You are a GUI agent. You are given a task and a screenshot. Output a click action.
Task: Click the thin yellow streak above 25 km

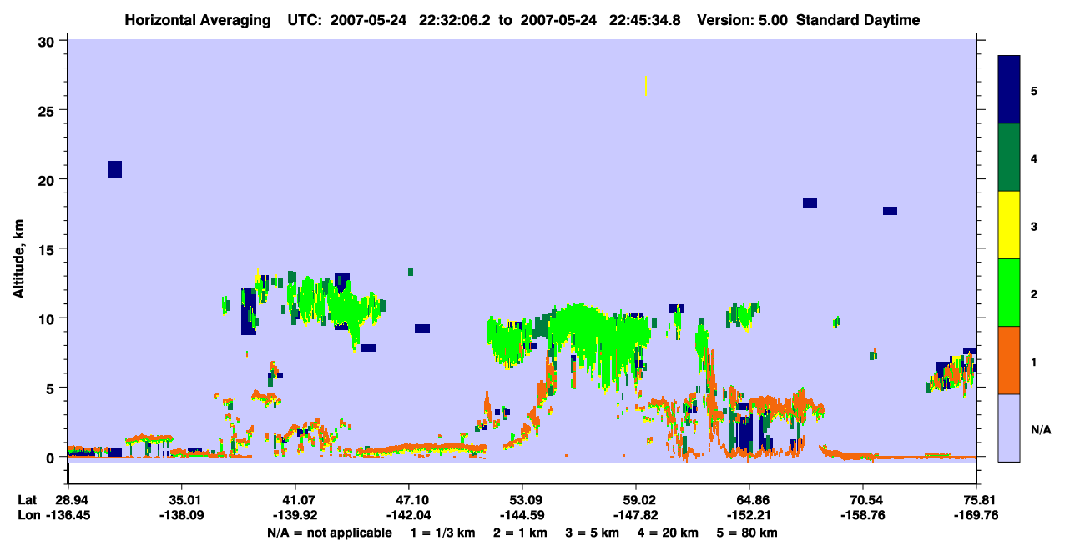[646, 86]
